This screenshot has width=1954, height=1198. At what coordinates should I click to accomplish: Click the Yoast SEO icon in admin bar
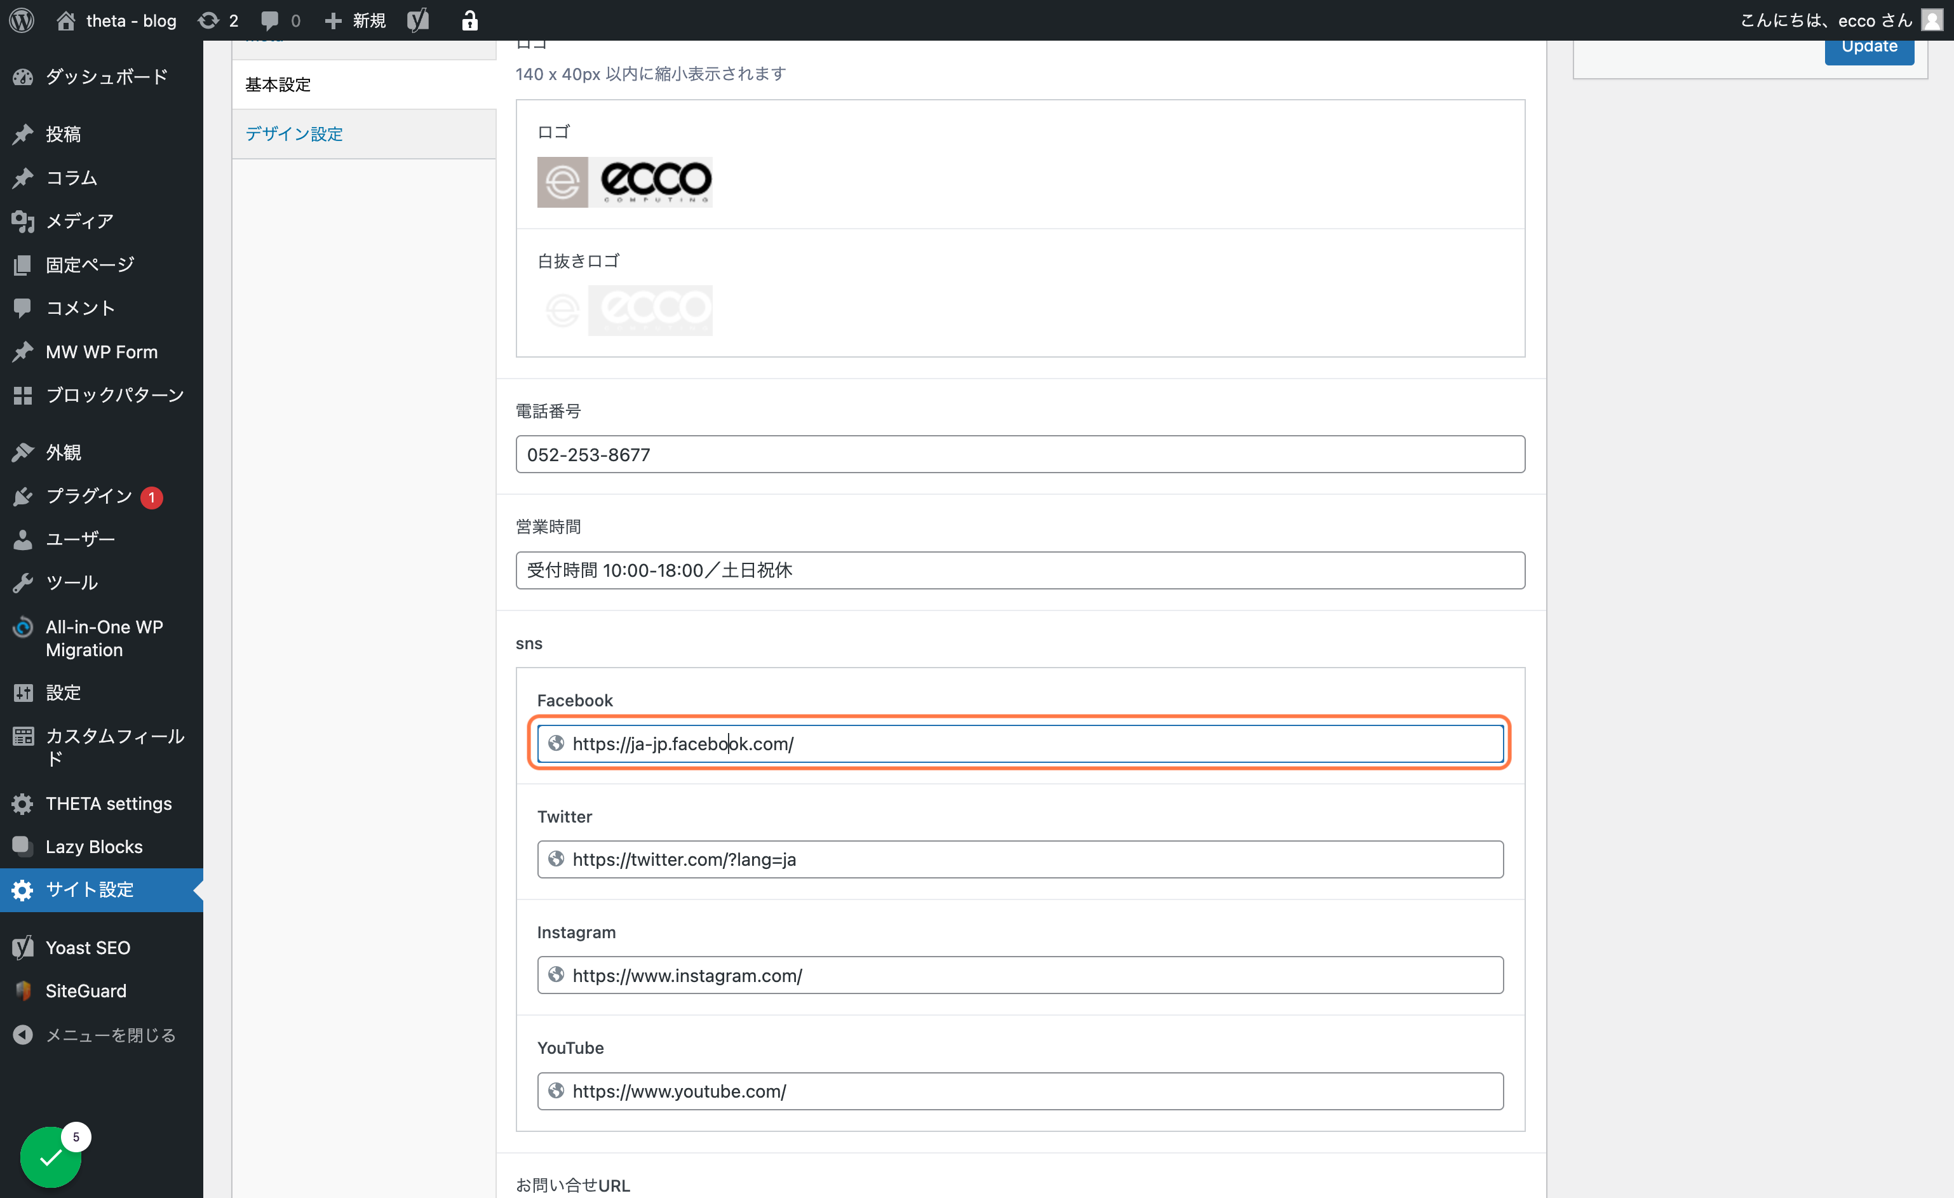click(418, 20)
